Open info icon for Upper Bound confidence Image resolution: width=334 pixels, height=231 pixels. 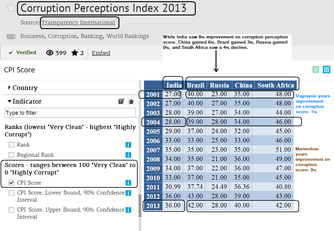click(128, 210)
